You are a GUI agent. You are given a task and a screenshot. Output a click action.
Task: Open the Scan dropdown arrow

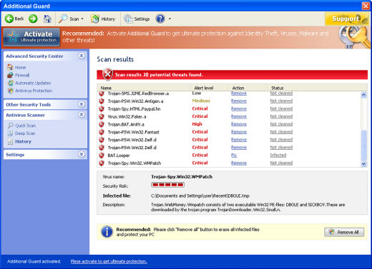pos(82,19)
